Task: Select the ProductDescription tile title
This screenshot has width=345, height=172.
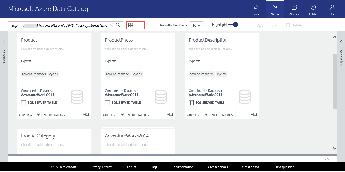Action: [208, 40]
